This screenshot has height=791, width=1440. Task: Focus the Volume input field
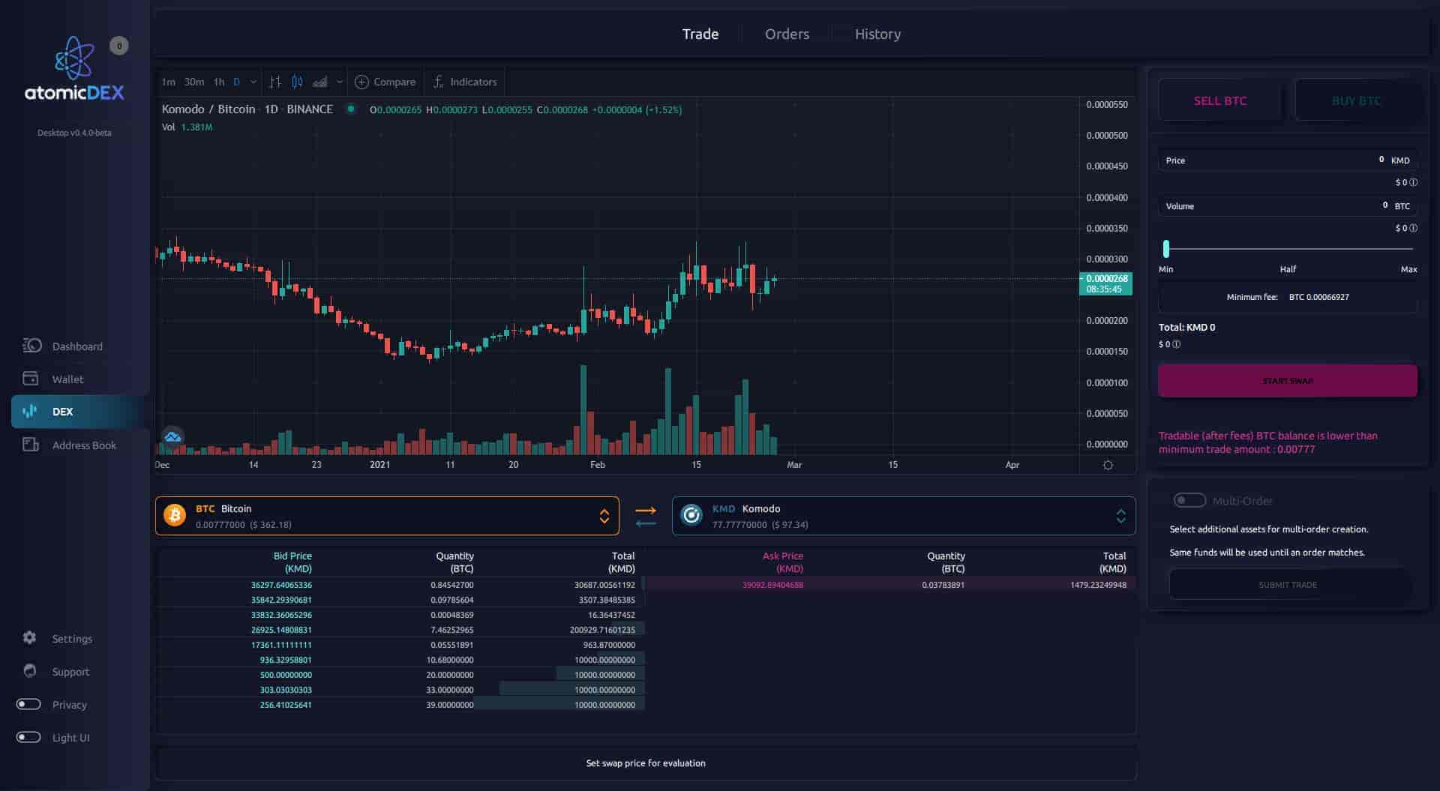coord(1287,206)
